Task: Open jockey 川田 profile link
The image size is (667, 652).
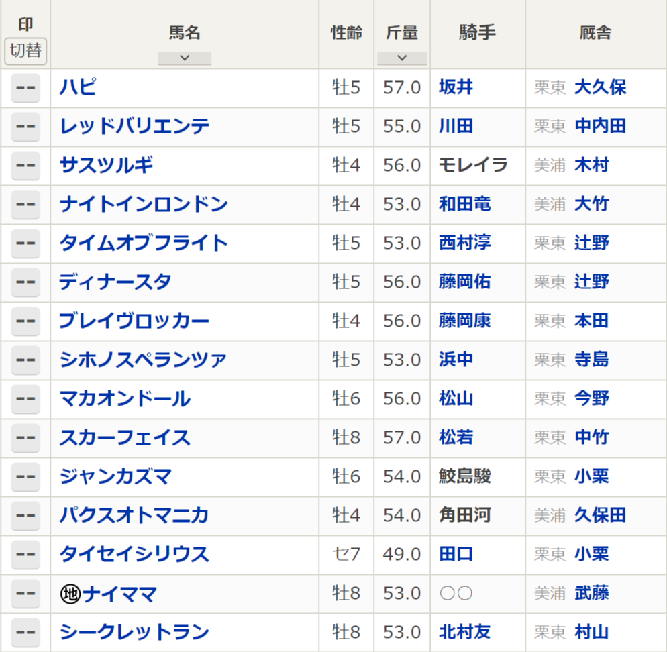Action: coord(456,127)
